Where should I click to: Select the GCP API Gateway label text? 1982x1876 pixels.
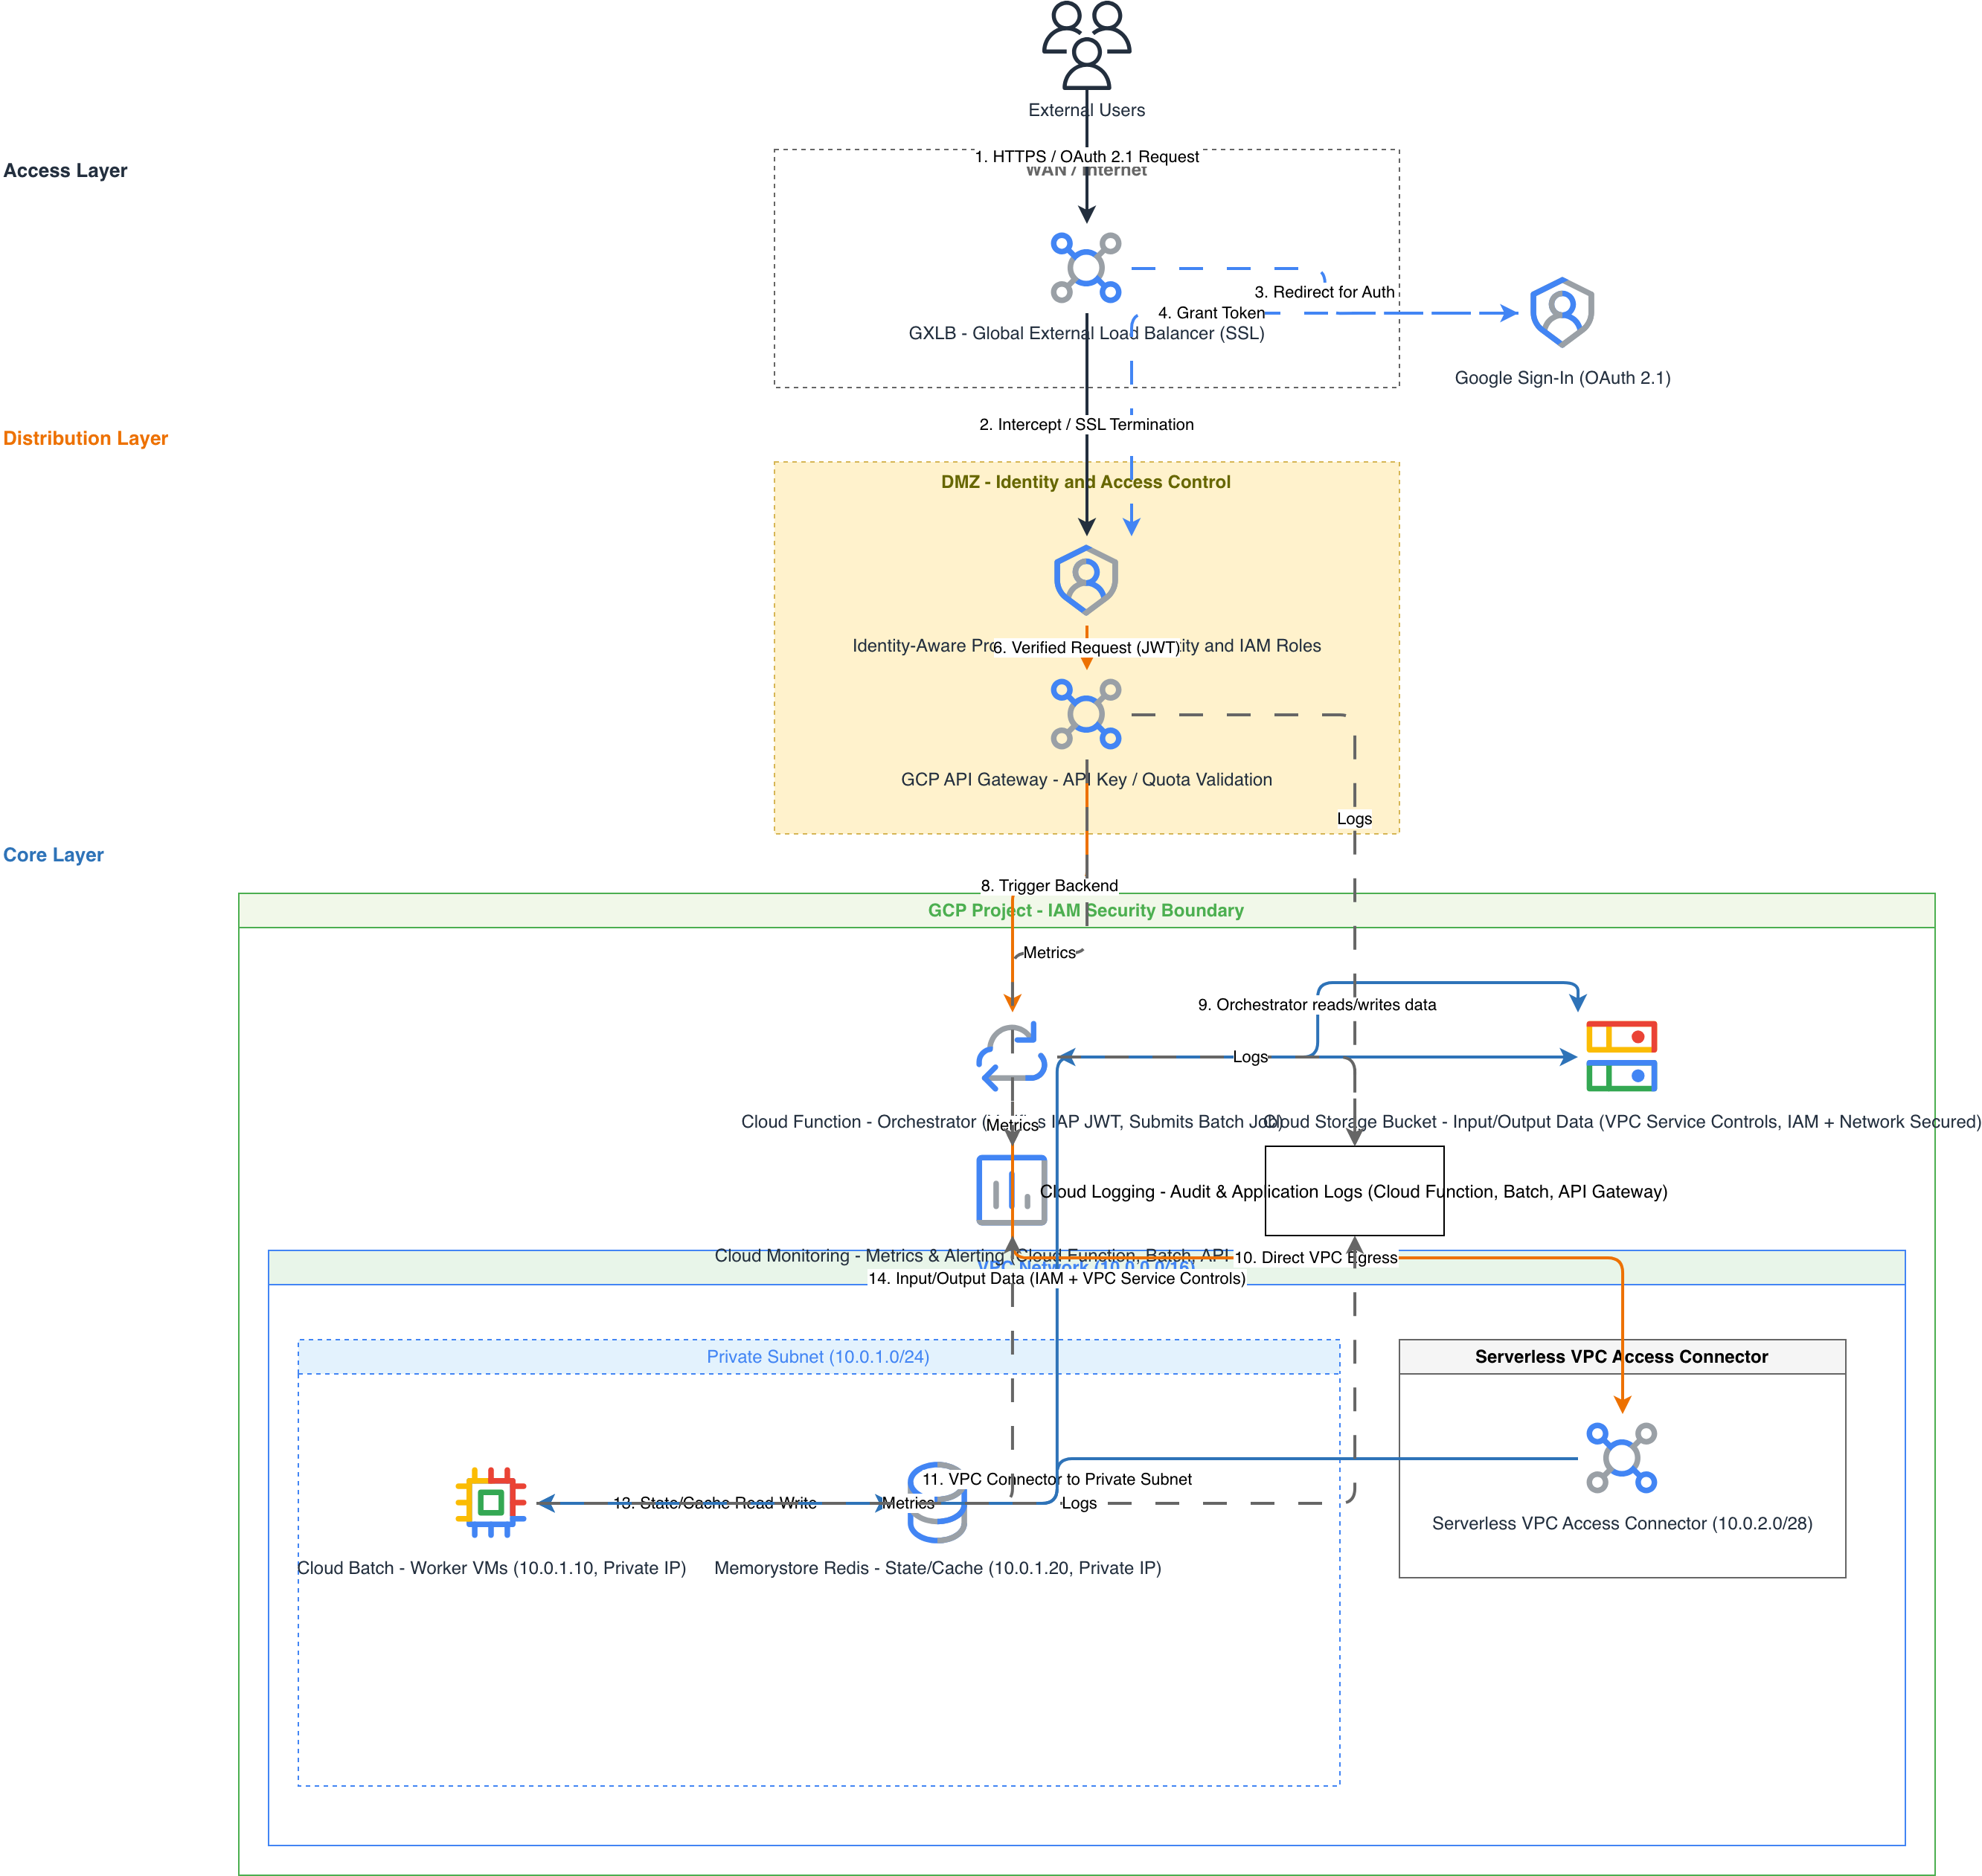tap(1086, 779)
